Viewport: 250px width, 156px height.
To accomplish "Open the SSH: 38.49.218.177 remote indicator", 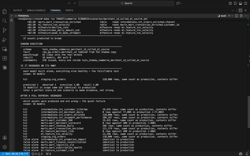I will (x=15, y=154).
